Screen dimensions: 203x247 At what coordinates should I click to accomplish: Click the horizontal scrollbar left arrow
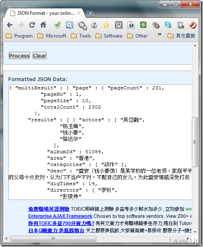6,239
